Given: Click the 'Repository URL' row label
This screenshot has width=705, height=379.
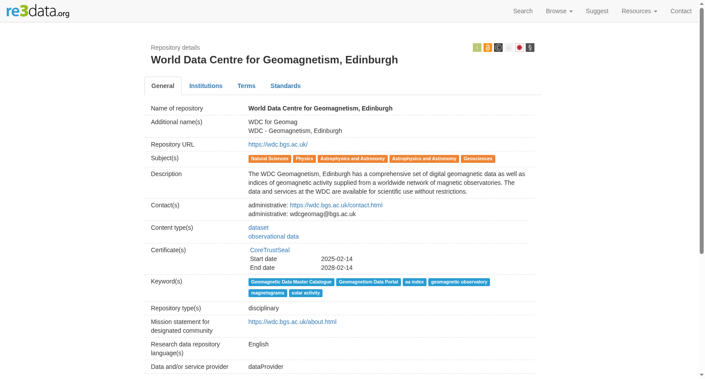Looking at the screenshot, I should click(173, 144).
